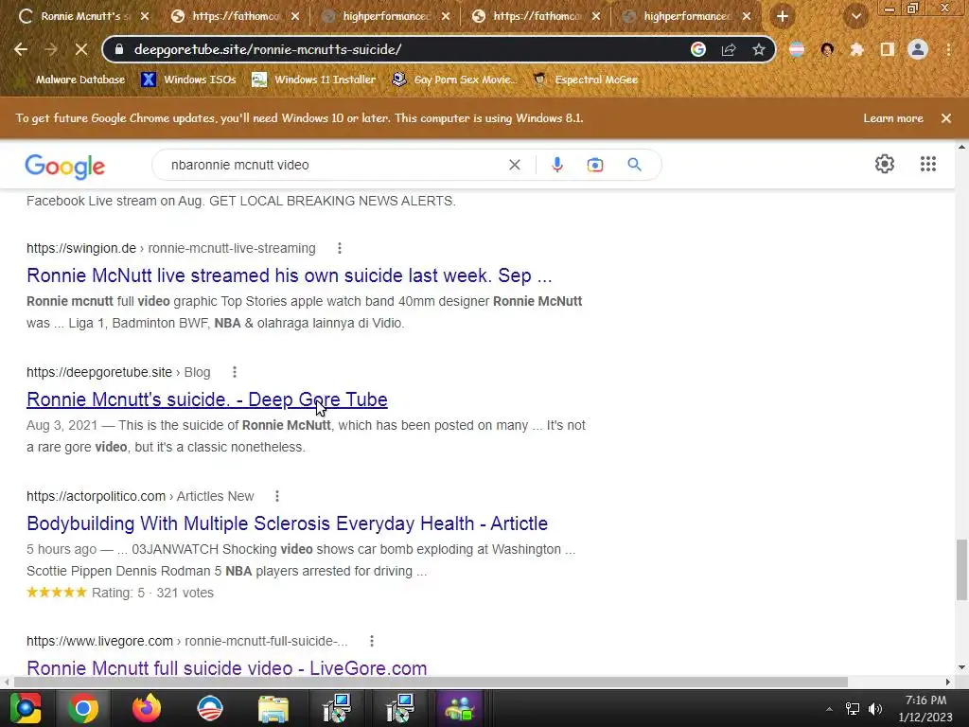Share this page using the share icon
Viewport: 969px width, 727px height.
click(729, 49)
